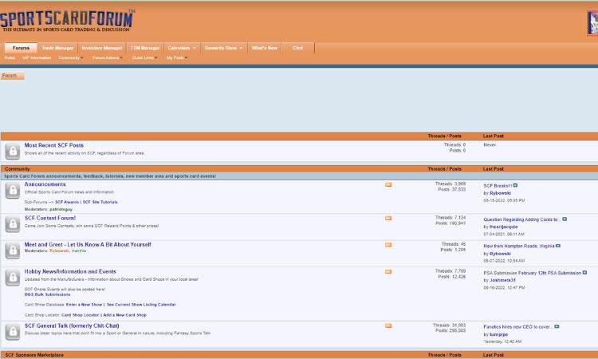Viewport: 598px width, 359px height.
Task: Open SCF Awards sub-forum link
Action: pos(67,202)
